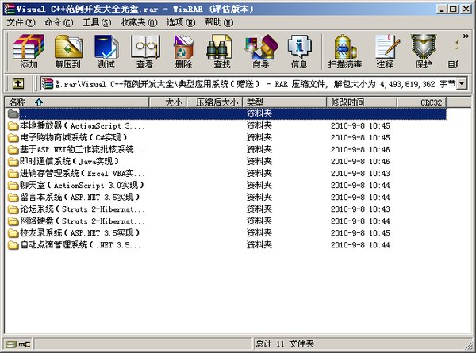
Task: Maximize the WinRAR window
Action: click(453, 9)
